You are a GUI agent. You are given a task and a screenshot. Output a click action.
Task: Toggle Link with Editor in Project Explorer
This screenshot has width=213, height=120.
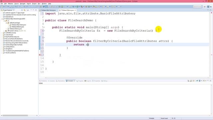coord(24,10)
